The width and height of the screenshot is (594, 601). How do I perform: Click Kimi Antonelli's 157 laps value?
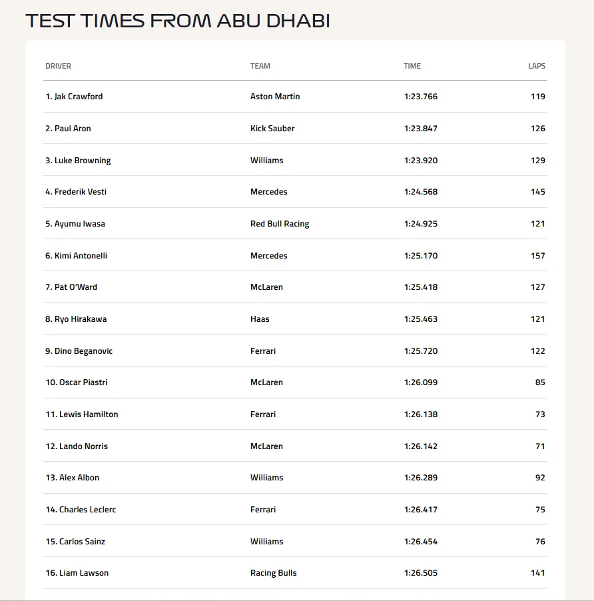tap(538, 256)
